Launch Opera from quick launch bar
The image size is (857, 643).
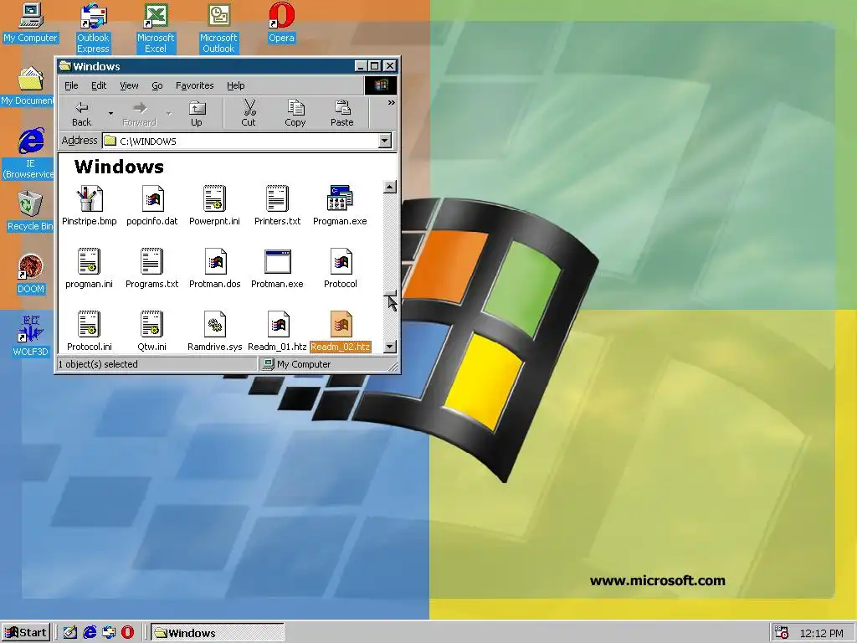[127, 633]
